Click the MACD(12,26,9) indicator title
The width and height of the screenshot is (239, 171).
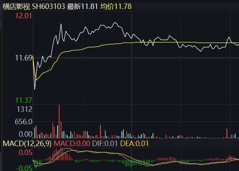pos(27,144)
